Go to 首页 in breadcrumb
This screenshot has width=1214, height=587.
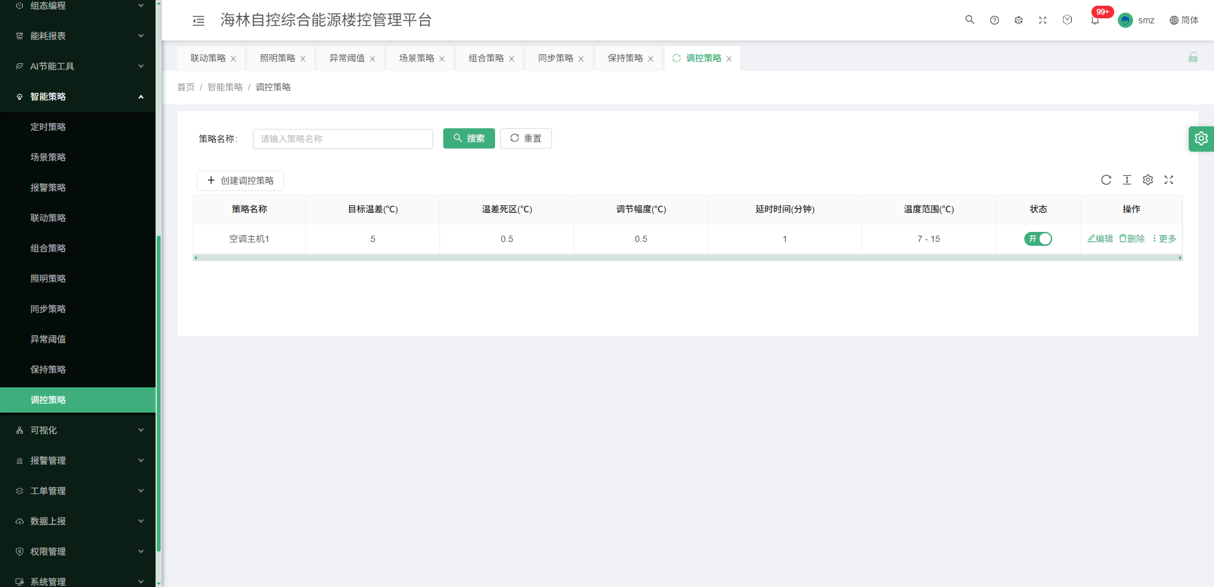pyautogui.click(x=186, y=87)
